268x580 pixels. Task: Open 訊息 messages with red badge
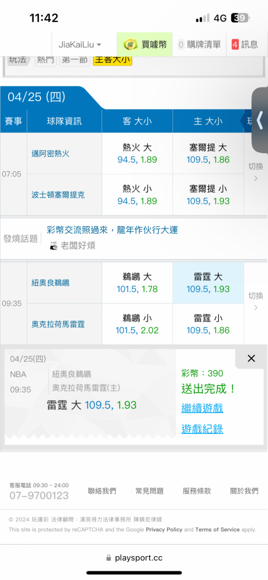[x=245, y=45]
